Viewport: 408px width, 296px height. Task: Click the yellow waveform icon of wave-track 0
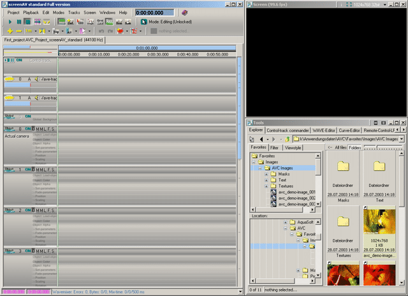pyautogui.click(x=9, y=79)
